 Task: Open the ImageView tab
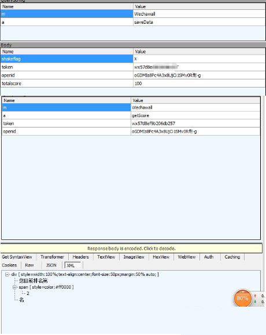[x=134, y=257]
